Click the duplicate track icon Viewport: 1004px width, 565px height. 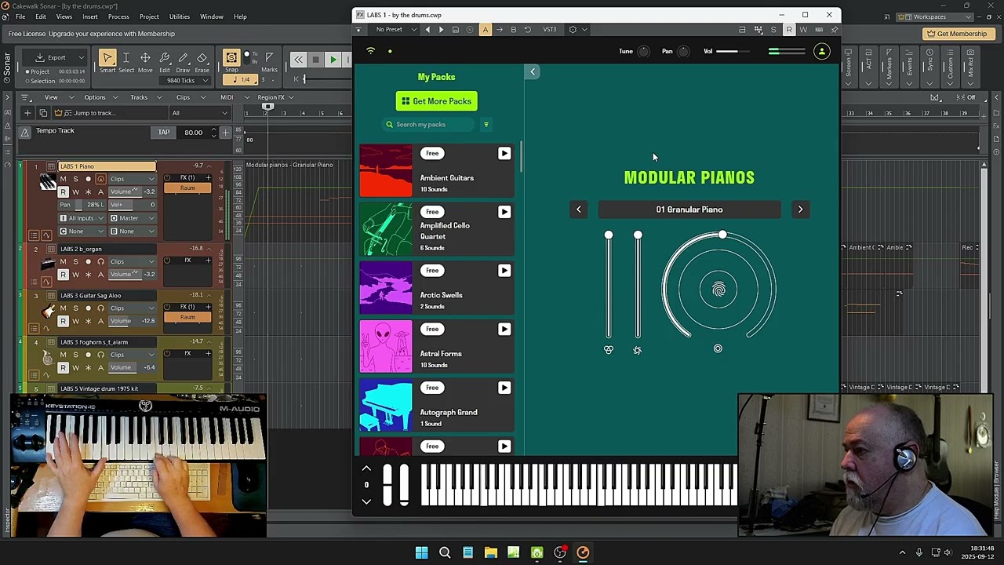click(43, 113)
